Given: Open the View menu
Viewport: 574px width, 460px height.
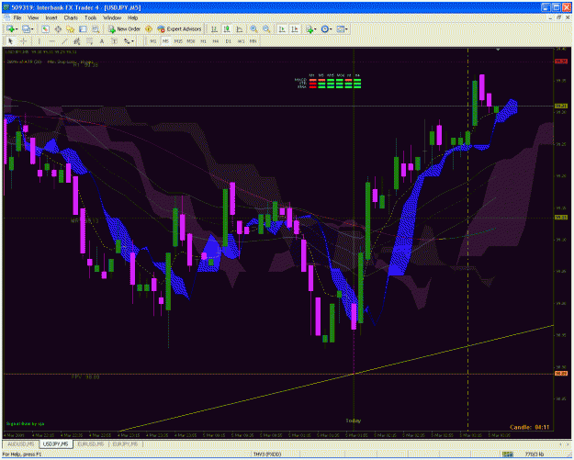Looking at the screenshot, I should tap(33, 17).
